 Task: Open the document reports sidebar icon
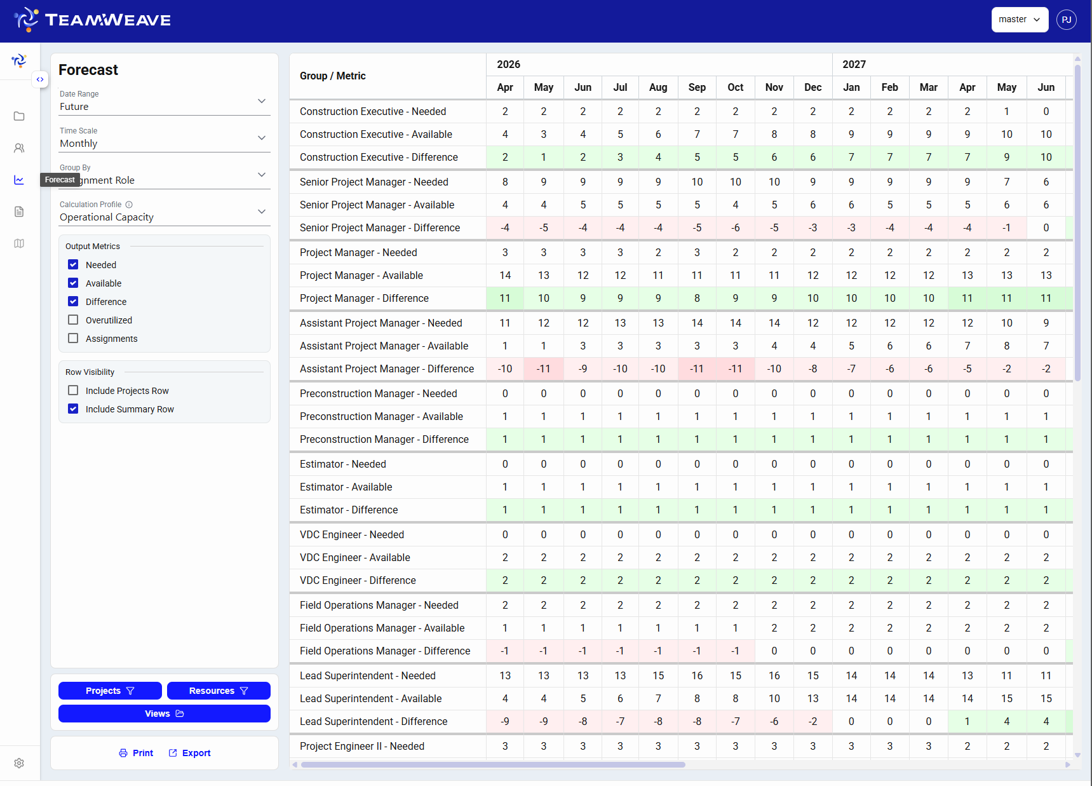pyautogui.click(x=19, y=212)
